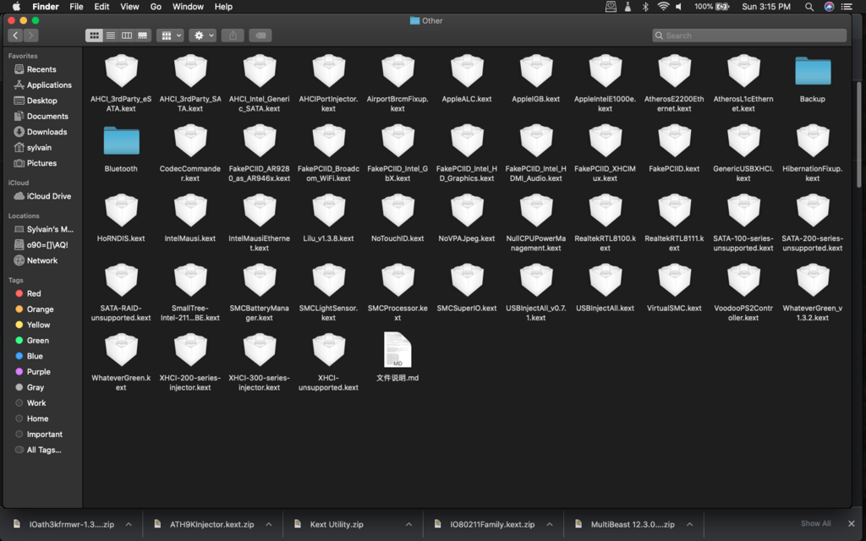
Task: Select XHCI-unsupported.kext icon
Action: pyautogui.click(x=329, y=351)
